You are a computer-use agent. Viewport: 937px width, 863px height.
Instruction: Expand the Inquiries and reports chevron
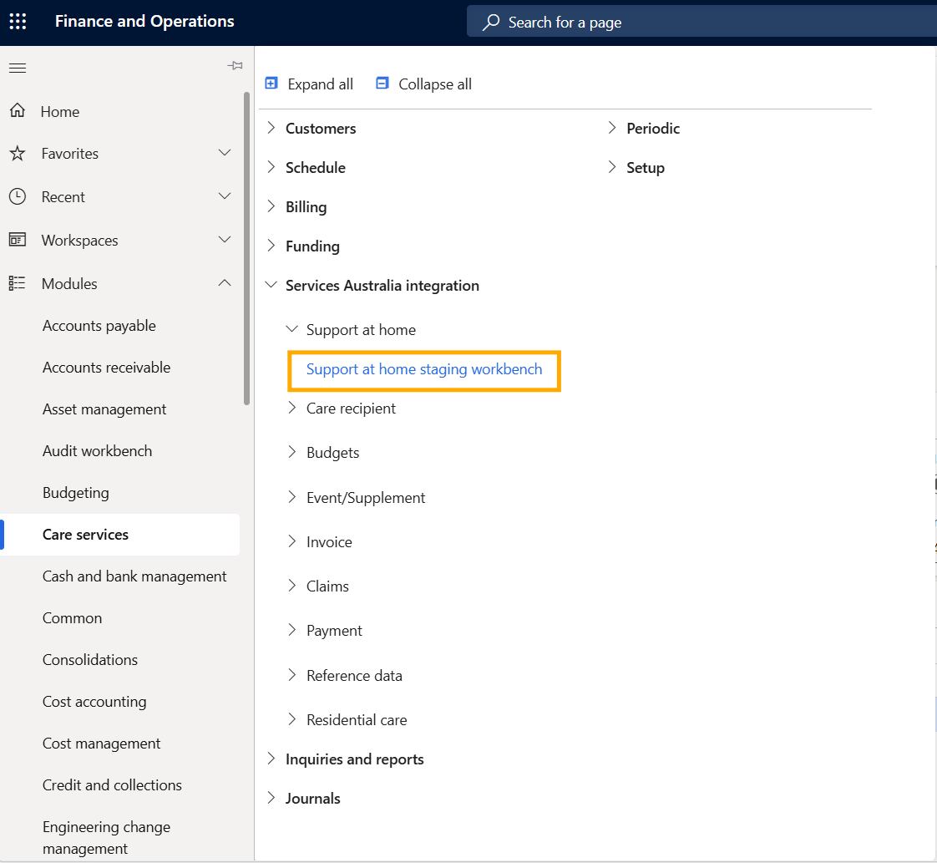(x=271, y=759)
